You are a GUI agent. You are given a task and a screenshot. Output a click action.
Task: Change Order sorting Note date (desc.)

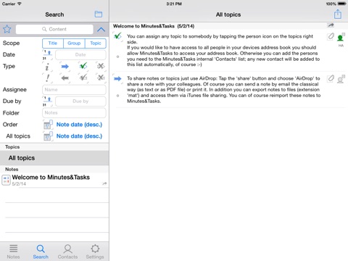click(79, 125)
